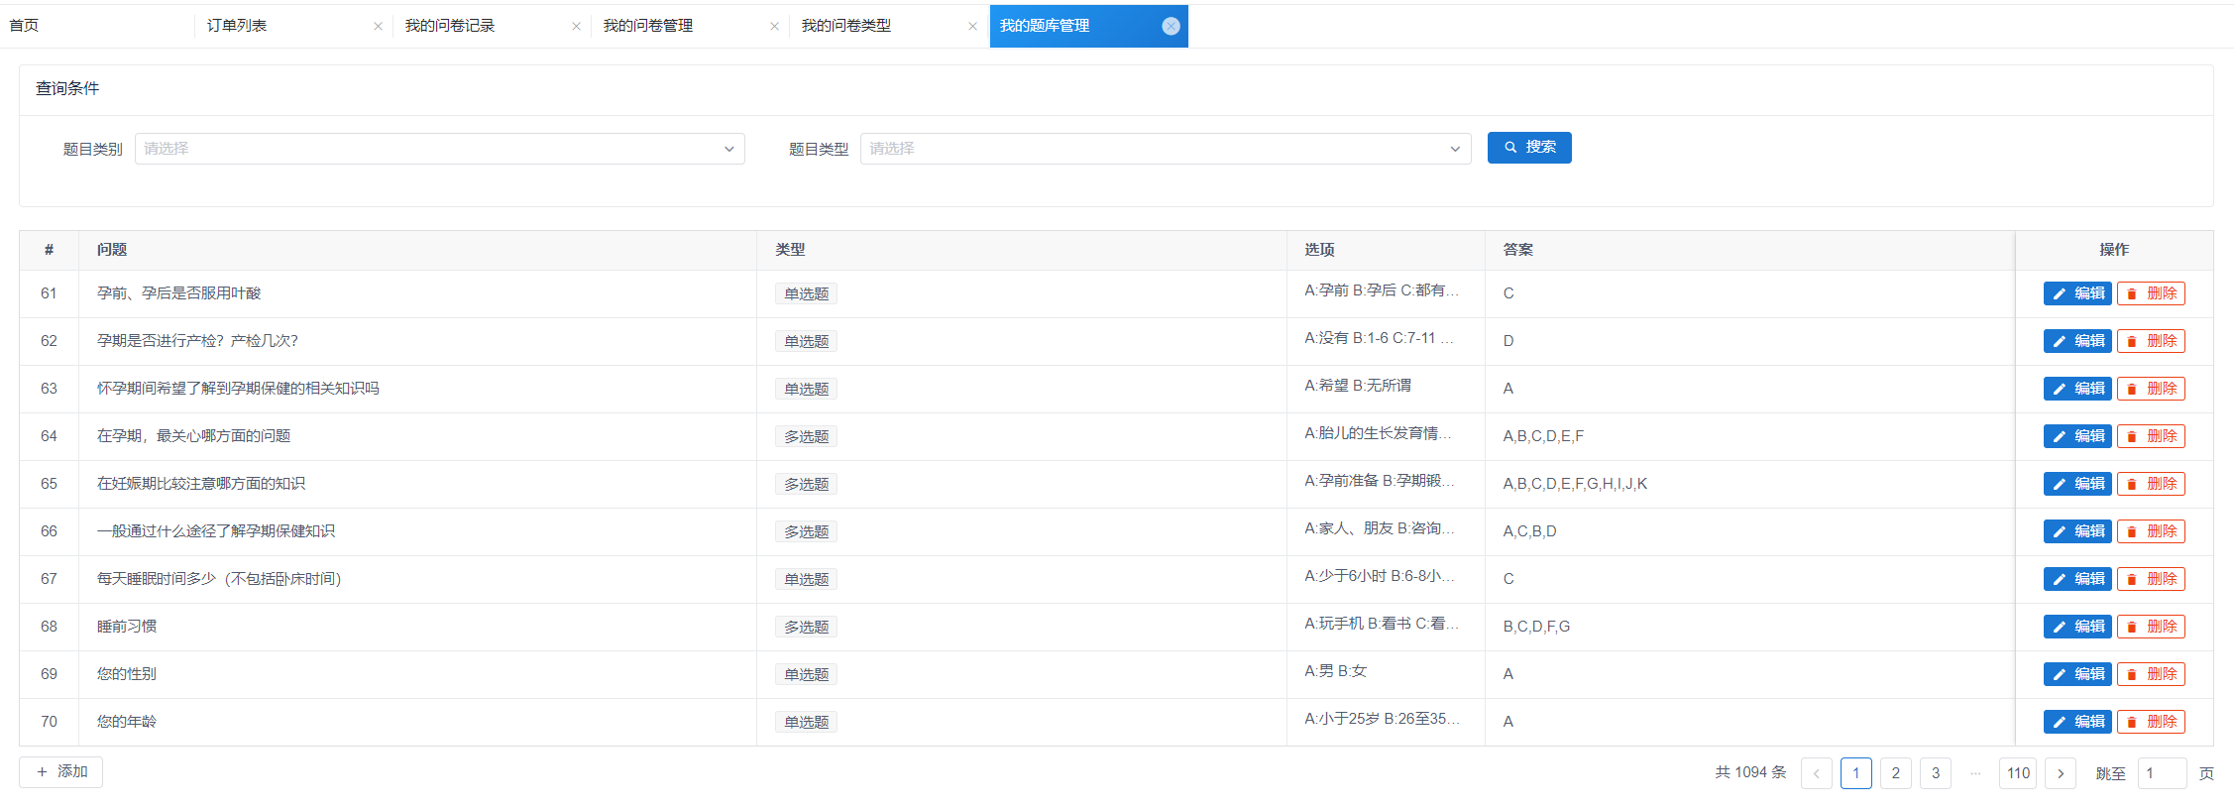
Task: Click total count 共 1094 条
Action: pos(1750,772)
